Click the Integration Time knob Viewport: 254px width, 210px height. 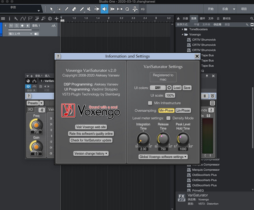[x=143, y=139]
